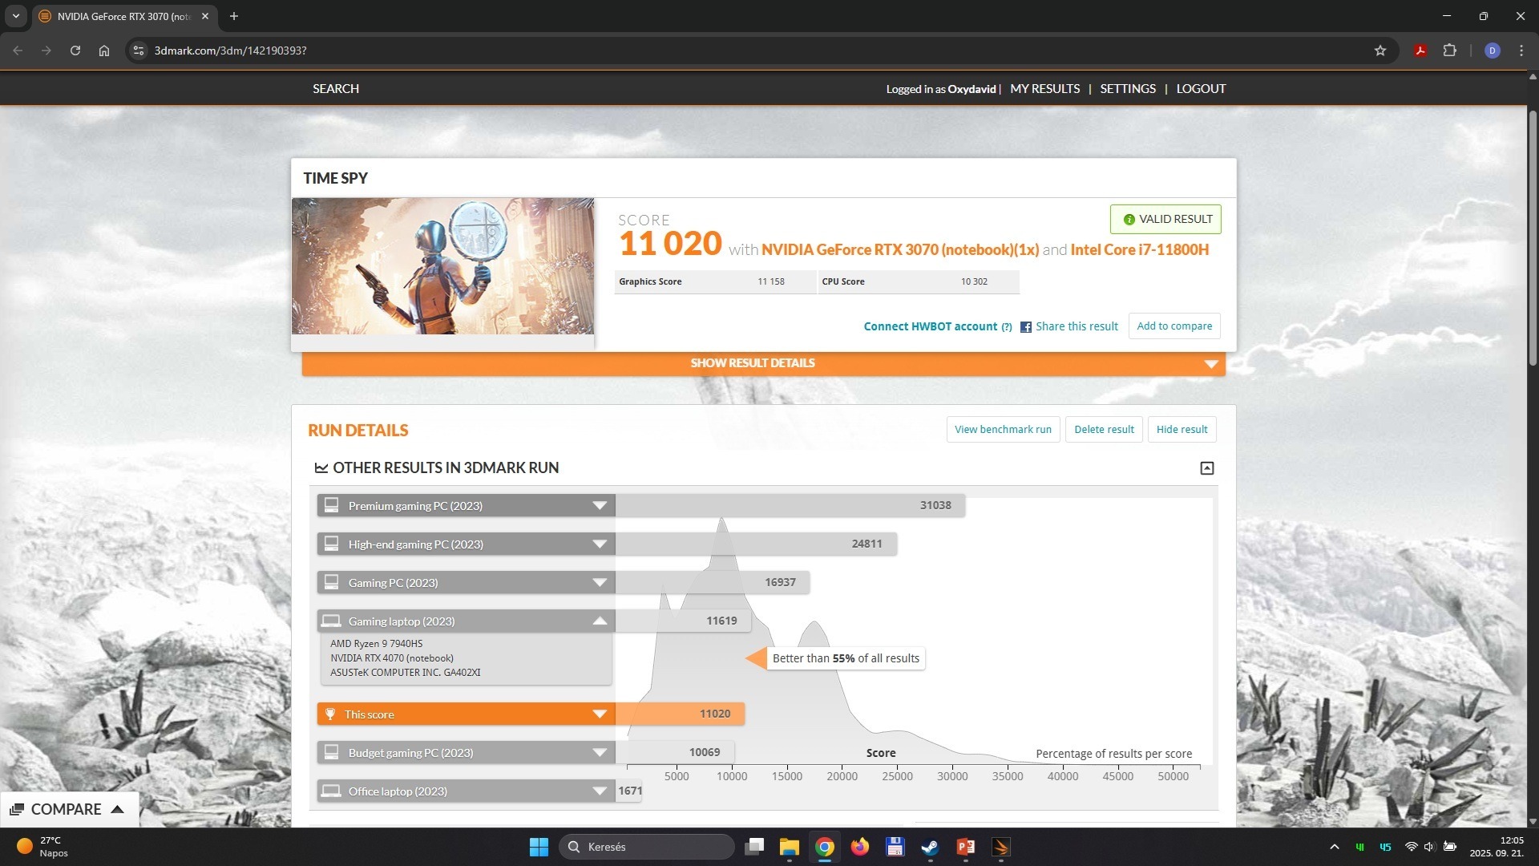Collapse Gaming laptop (2023) details
Image resolution: width=1539 pixels, height=866 pixels.
point(599,621)
